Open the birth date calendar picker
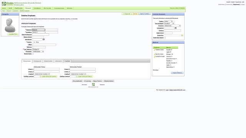This screenshot has height=138, width=246. tap(43, 39)
